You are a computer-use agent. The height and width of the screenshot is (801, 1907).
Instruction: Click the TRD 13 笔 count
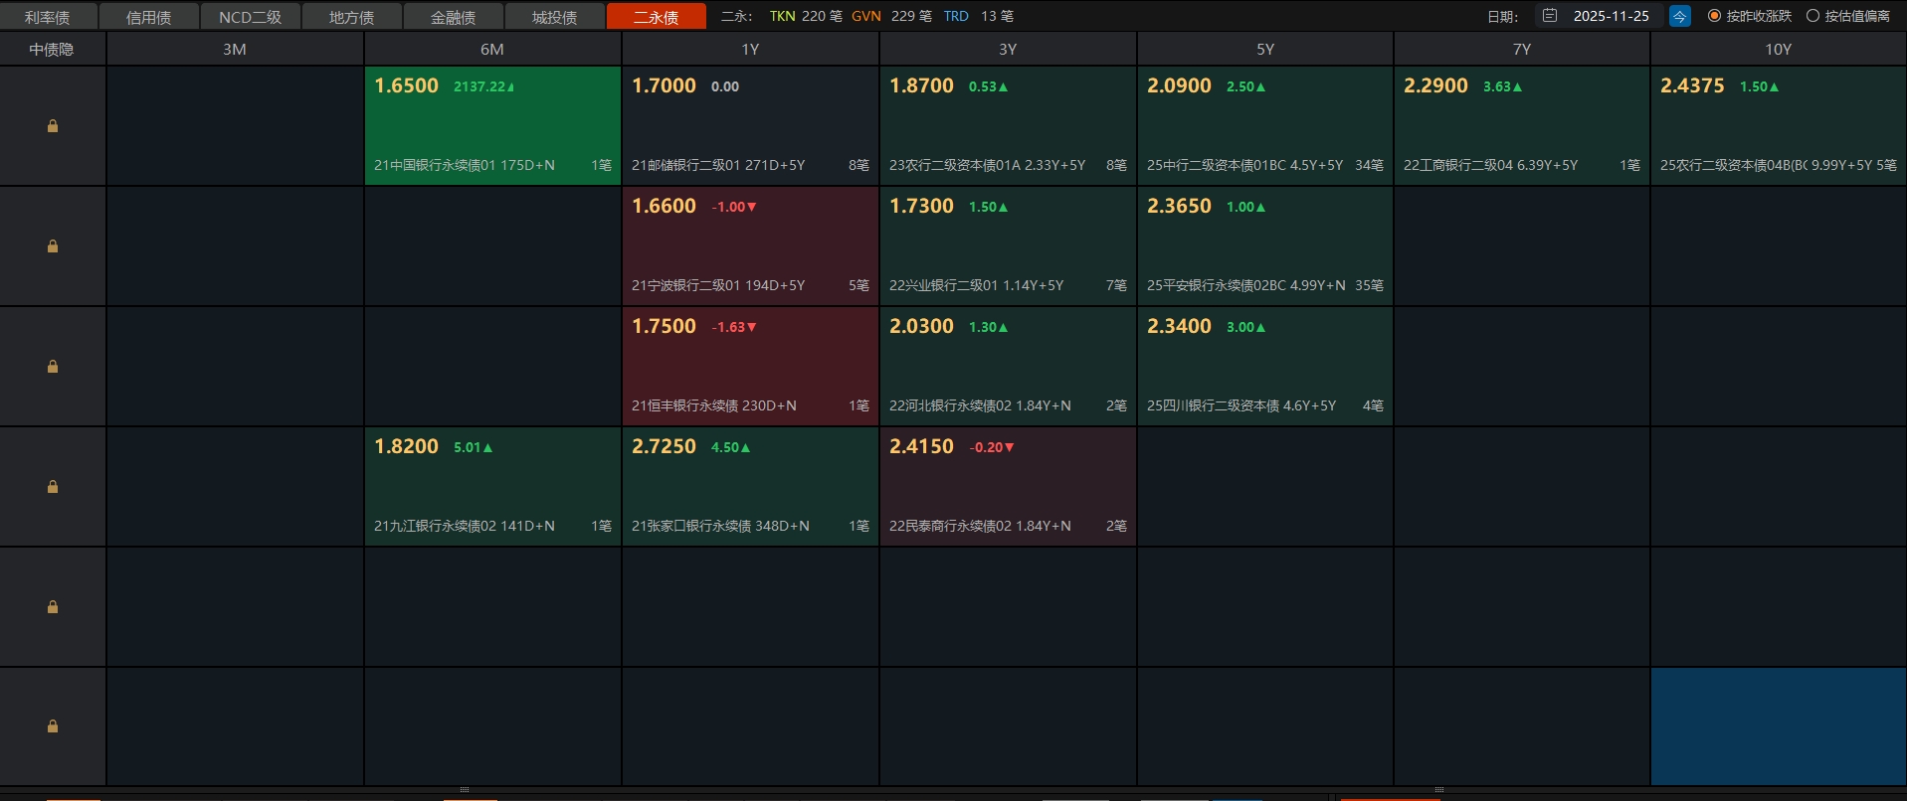979,16
